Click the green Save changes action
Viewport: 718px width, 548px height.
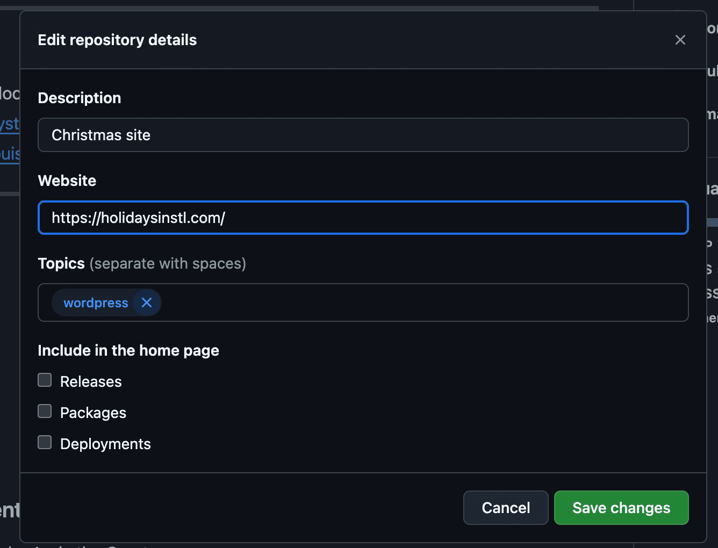click(x=621, y=508)
